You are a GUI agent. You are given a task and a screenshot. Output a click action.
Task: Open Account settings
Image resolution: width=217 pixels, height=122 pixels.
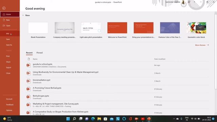10,99
